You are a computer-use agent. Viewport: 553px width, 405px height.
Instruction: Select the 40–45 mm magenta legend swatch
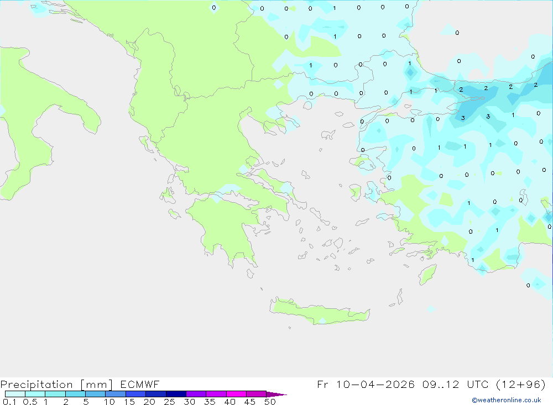pyautogui.click(x=236, y=394)
